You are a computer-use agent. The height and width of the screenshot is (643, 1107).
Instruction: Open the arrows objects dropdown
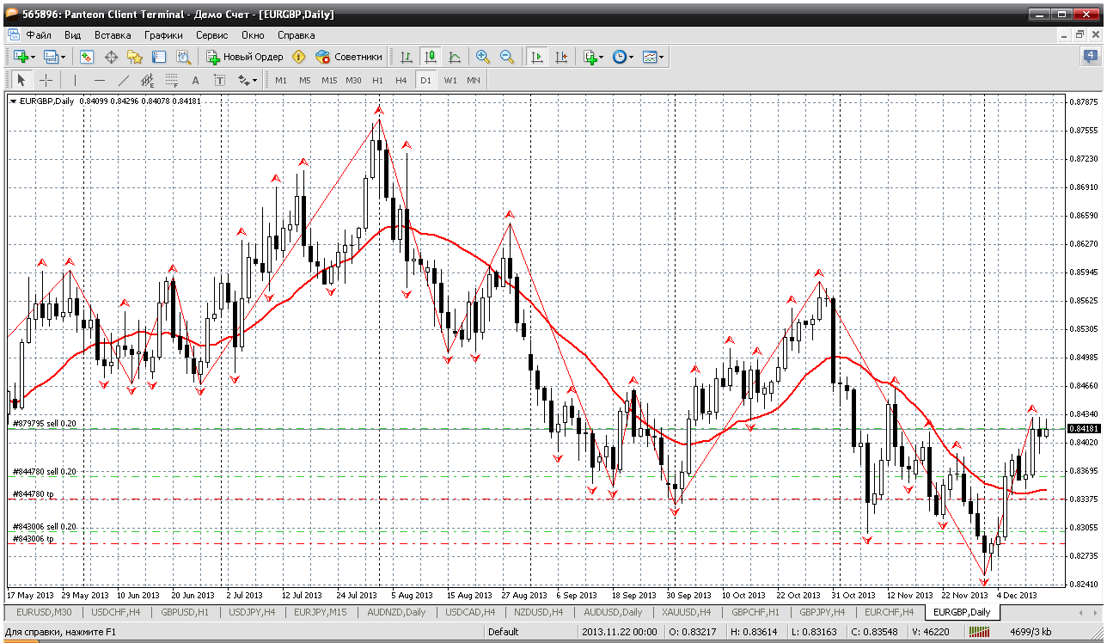click(248, 80)
